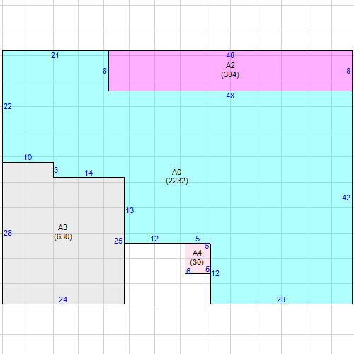Viewport: 354px width, 354px height.
Task: Click the 48 dimension above A2 label
Action: coord(230,55)
